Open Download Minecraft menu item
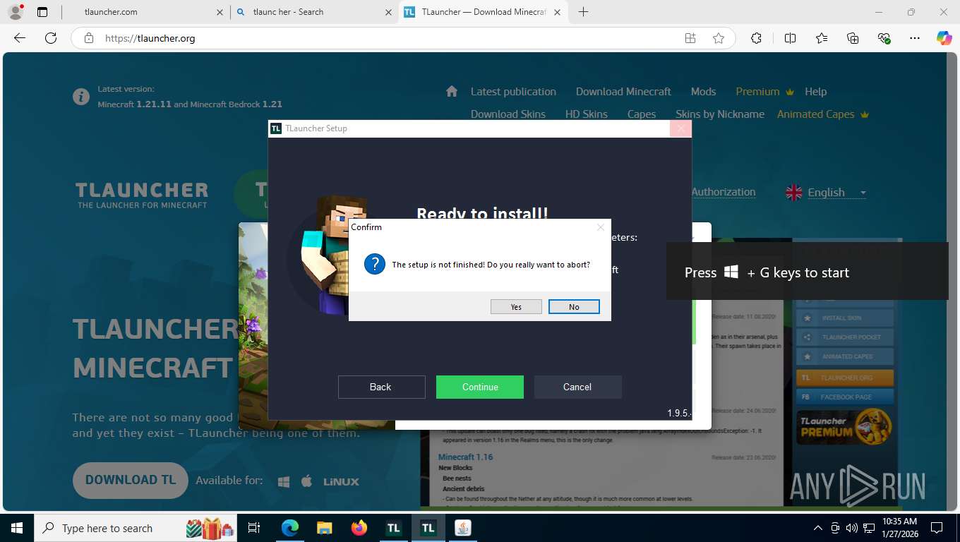 pyautogui.click(x=623, y=92)
